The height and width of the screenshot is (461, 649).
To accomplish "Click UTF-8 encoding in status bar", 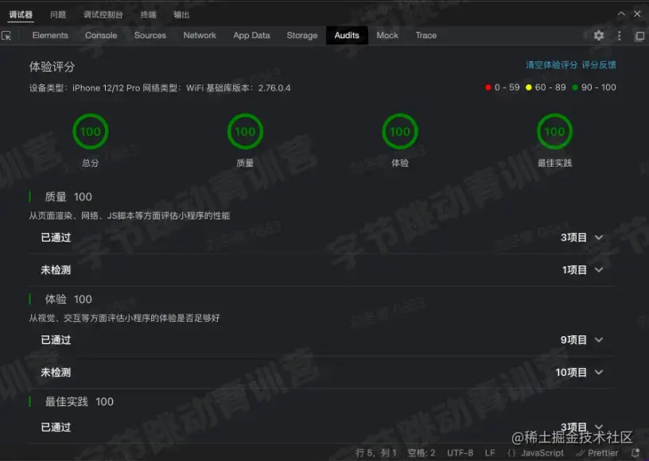I will pos(461,453).
